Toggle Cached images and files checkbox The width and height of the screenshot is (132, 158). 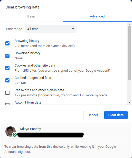[7, 80]
